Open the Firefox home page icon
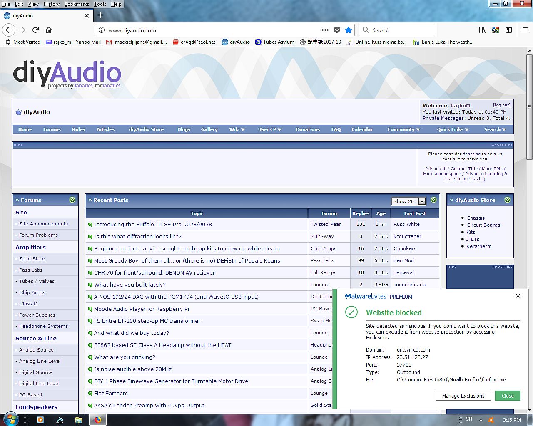This screenshot has height=426, width=533. [49, 30]
